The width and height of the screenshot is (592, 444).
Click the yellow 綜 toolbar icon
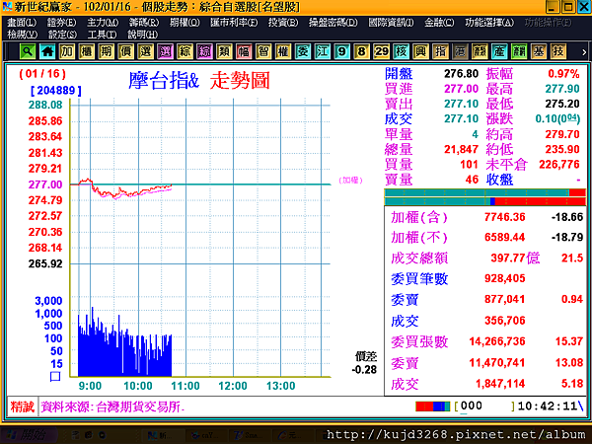185,51
